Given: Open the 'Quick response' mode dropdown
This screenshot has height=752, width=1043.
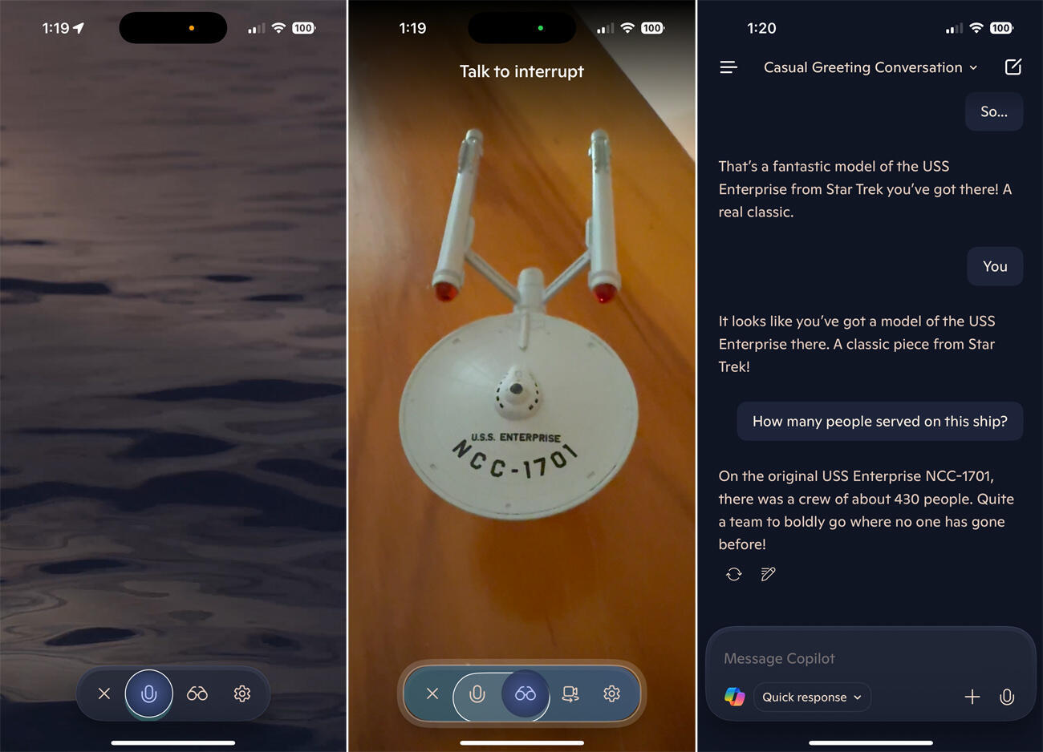Looking at the screenshot, I should coord(812,697).
